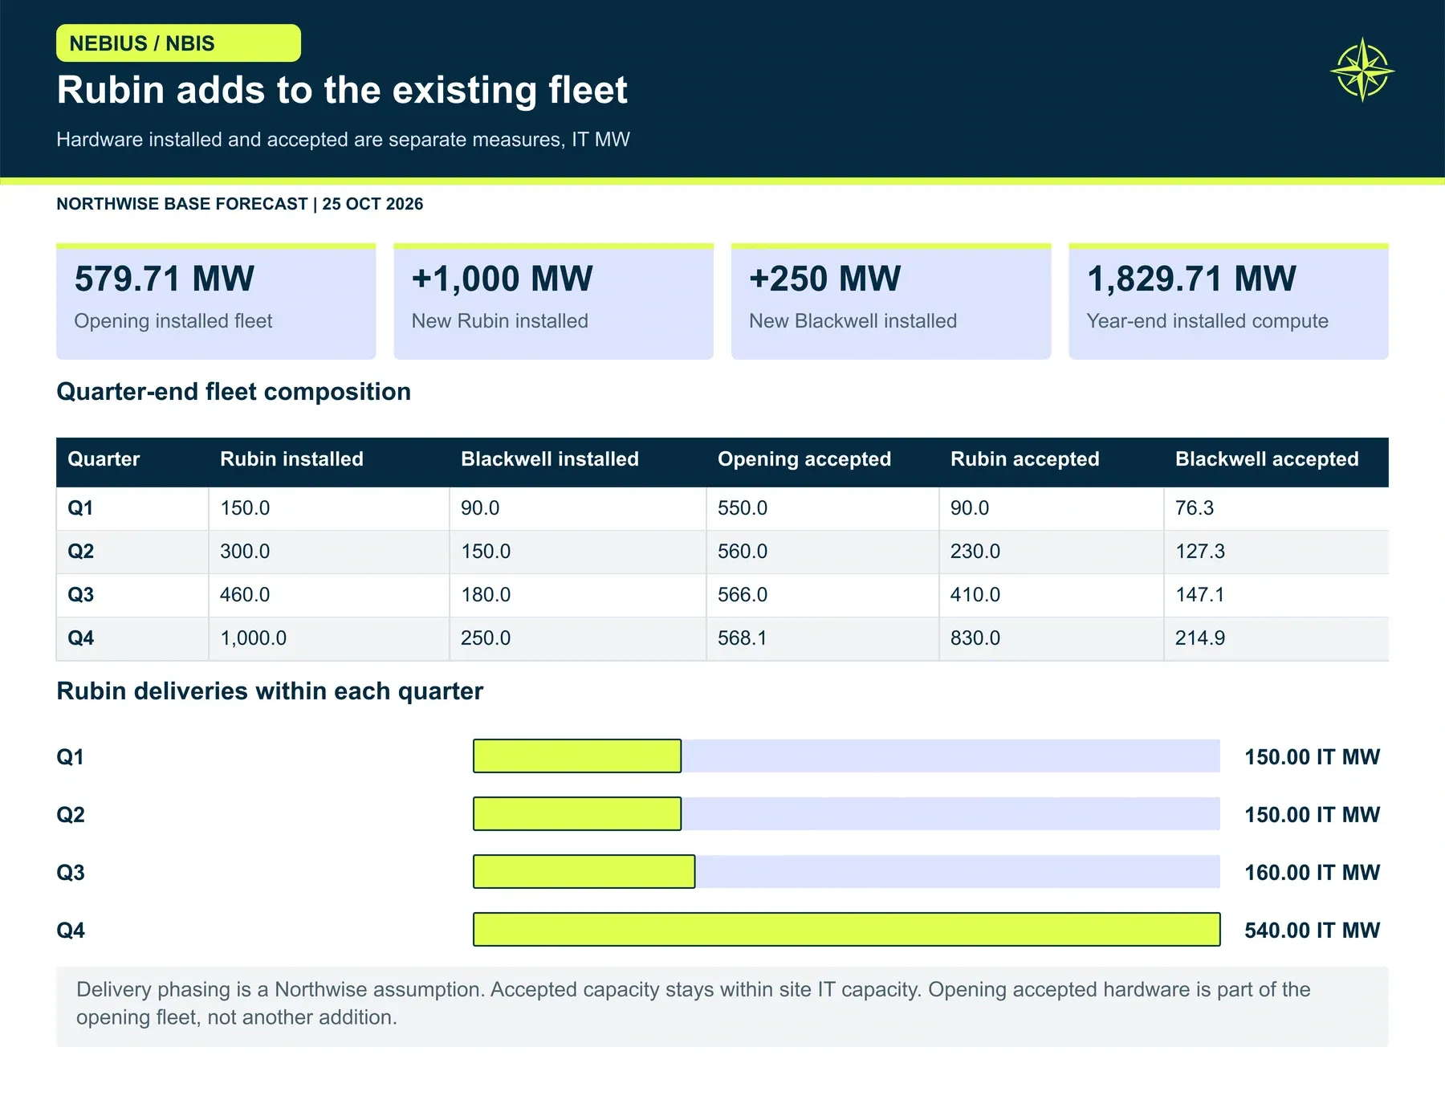Screen dimensions: 1445x1100
Task: Select the +1,000 MW New Rubin installed card
Action: pyautogui.click(x=553, y=301)
